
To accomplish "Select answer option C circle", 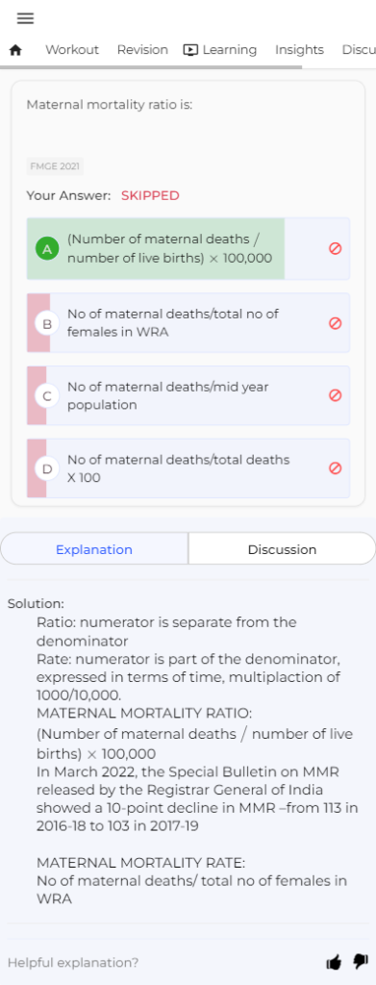I will coord(47,395).
